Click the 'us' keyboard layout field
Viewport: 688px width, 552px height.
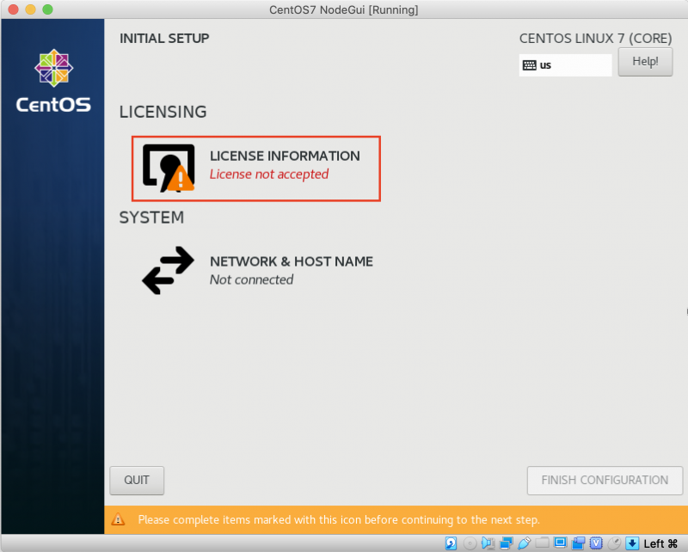pos(565,65)
